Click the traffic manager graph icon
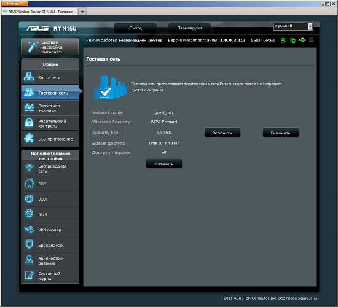This screenshot has width=338, height=307. (x=29, y=107)
